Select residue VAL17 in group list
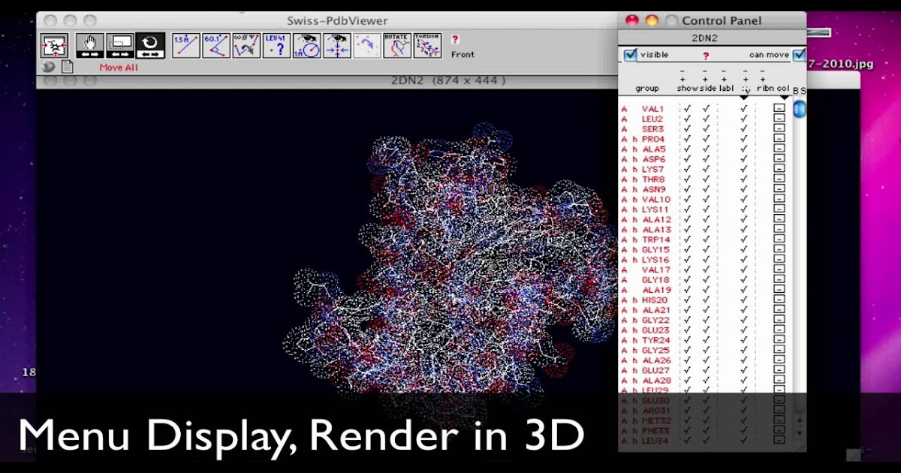Image resolution: width=901 pixels, height=473 pixels. point(656,270)
